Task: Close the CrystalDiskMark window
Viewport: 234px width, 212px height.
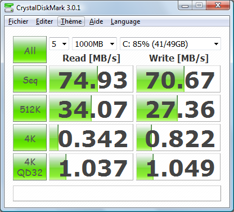Action: [x=218, y=6]
